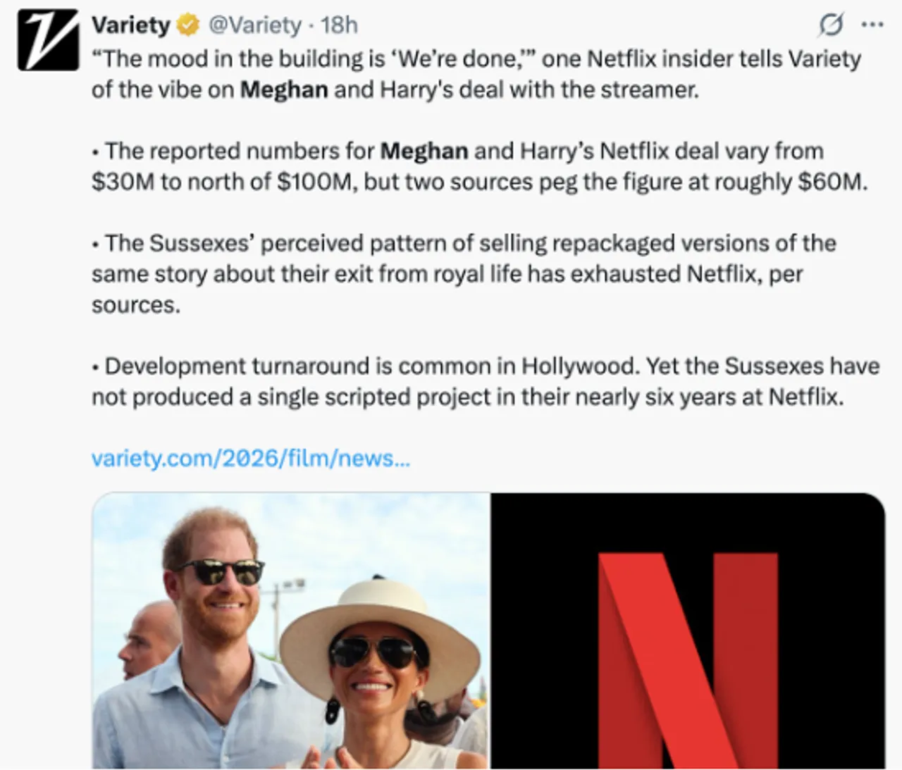902x770 pixels.
Task: Click the Variety display name
Action: point(130,25)
